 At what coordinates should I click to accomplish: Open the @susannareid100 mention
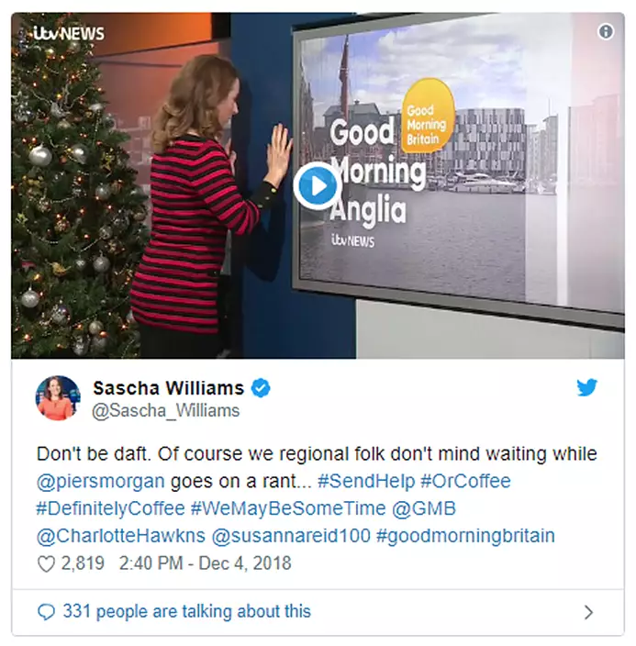tap(291, 536)
